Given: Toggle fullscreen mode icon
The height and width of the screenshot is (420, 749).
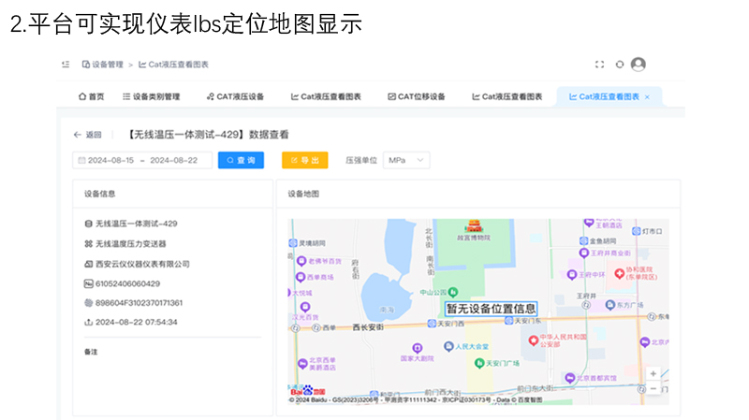Looking at the screenshot, I should coord(599,65).
